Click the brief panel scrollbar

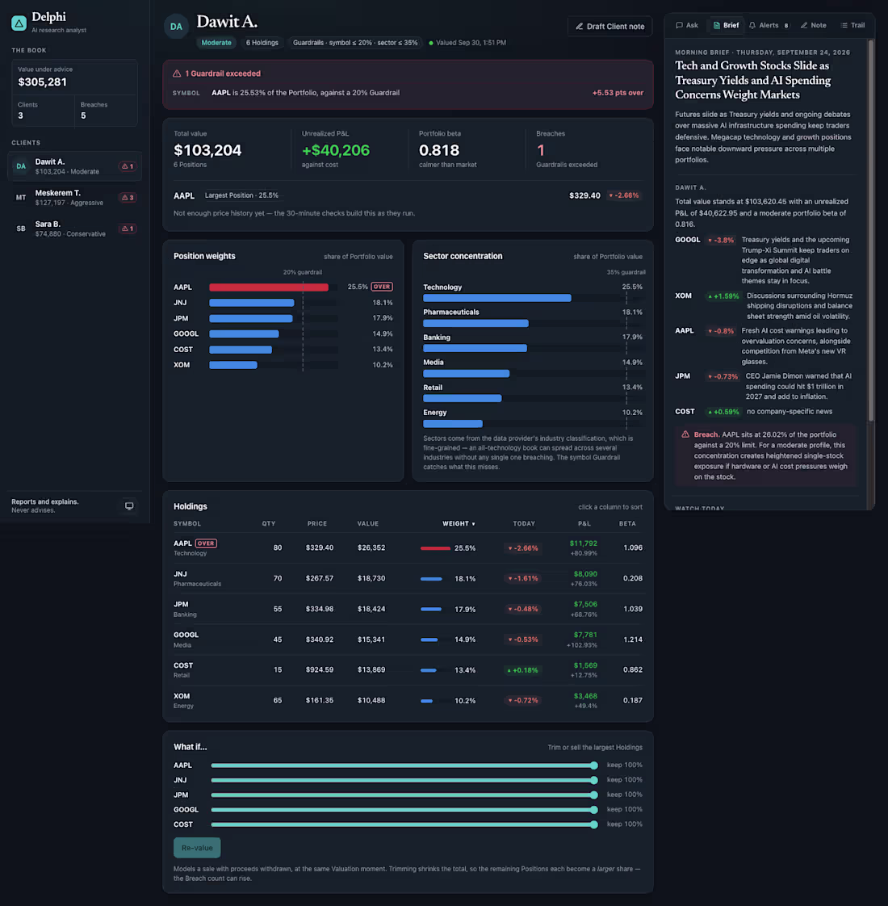(871, 230)
